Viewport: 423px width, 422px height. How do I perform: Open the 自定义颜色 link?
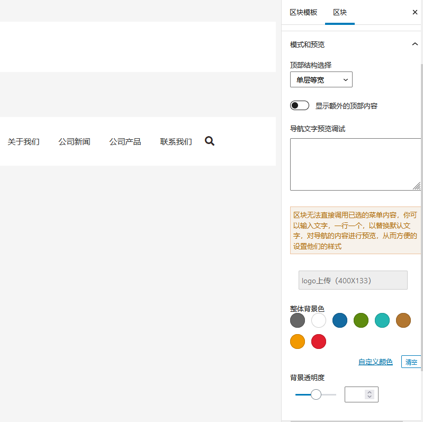pos(375,362)
